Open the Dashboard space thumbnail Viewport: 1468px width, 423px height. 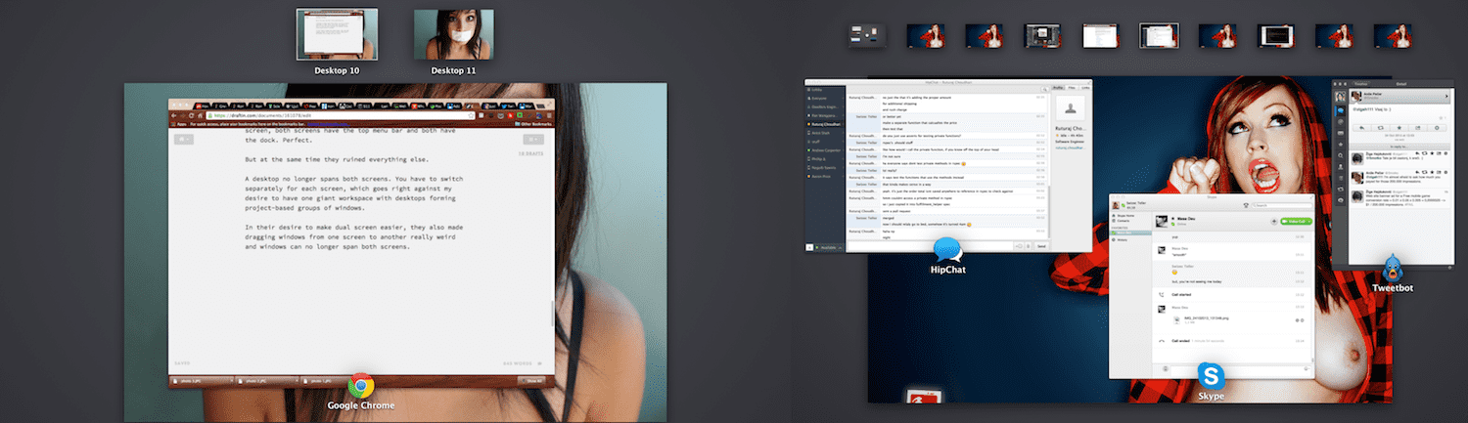[x=867, y=35]
